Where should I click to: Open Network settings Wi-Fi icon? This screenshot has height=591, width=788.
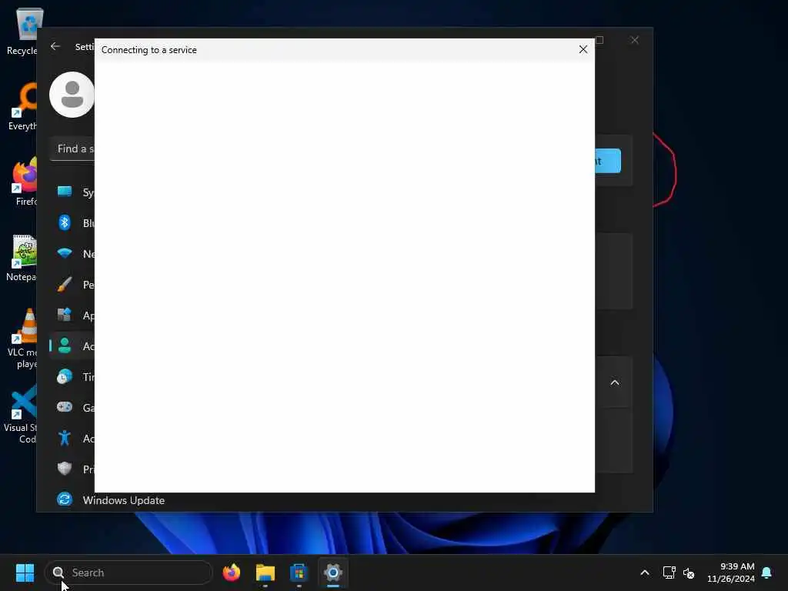65,253
